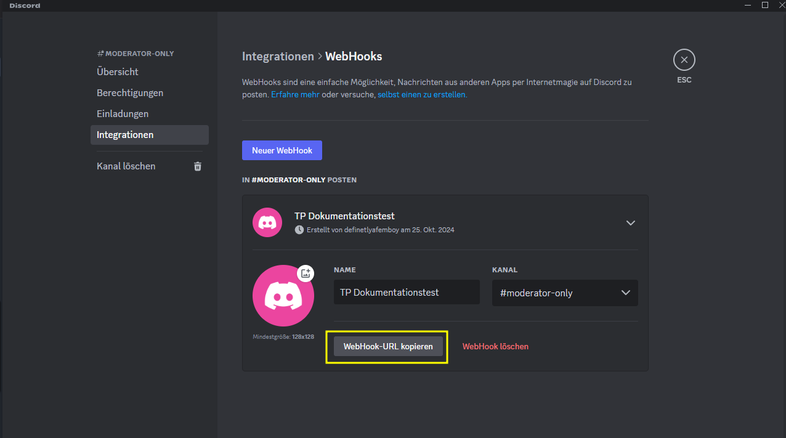Click Kanal löschen in the sidebar

(x=126, y=166)
